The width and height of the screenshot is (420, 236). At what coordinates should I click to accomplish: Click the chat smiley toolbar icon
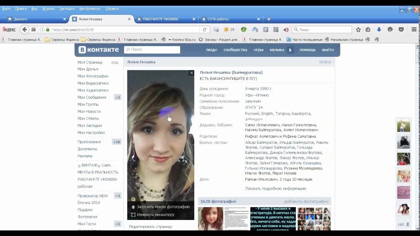tap(390, 29)
